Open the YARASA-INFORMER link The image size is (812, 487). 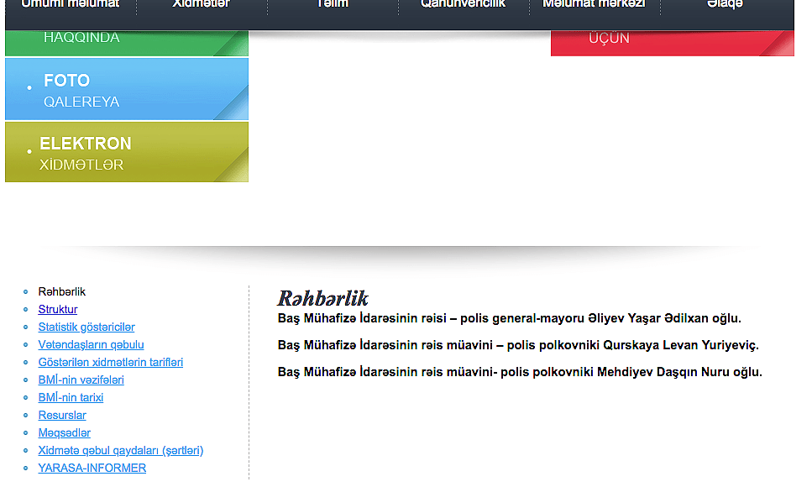coord(92,469)
